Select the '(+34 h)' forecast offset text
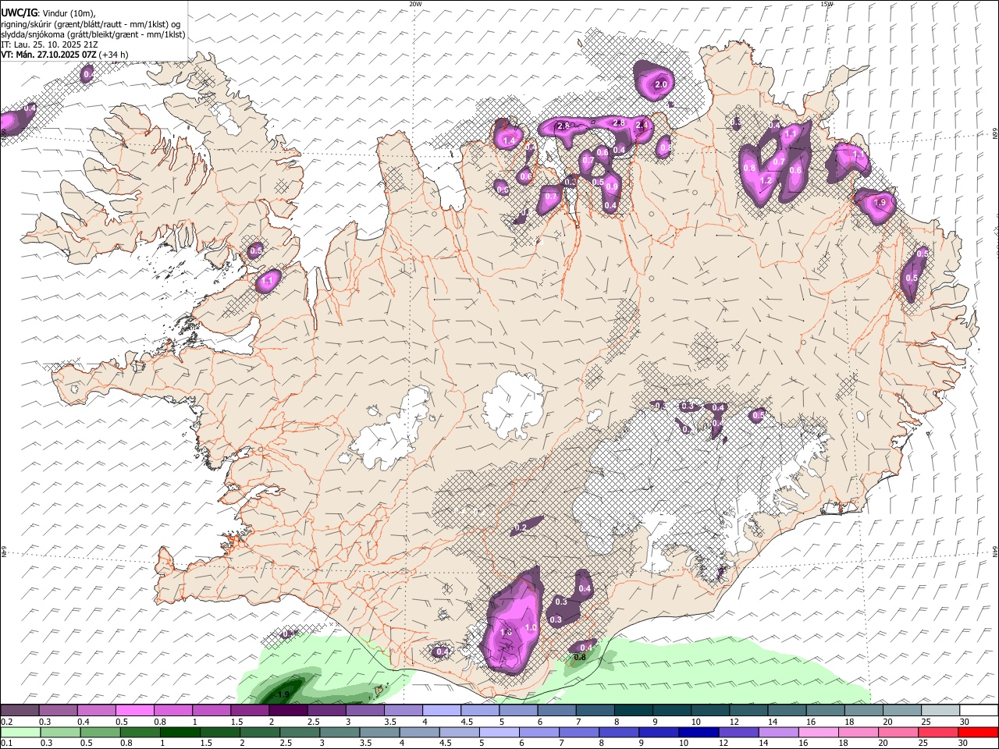Image resolution: width=999 pixels, height=749 pixels. coord(114,55)
